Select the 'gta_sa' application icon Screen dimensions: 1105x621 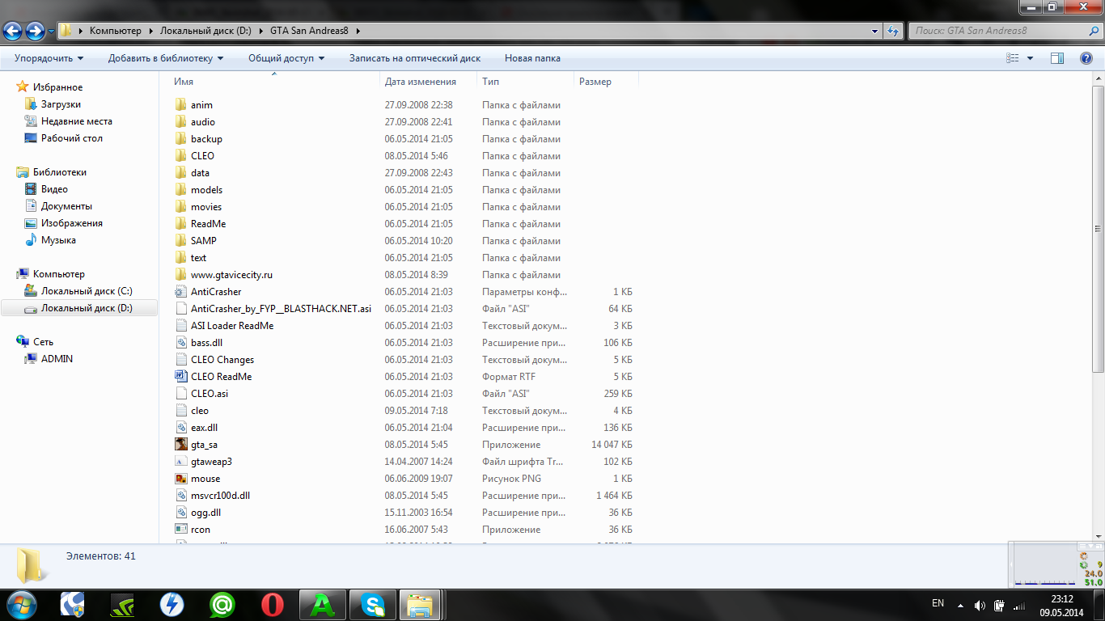click(x=181, y=445)
